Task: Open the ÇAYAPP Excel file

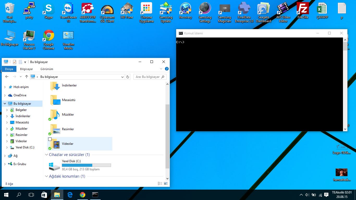Action: (x=322, y=10)
